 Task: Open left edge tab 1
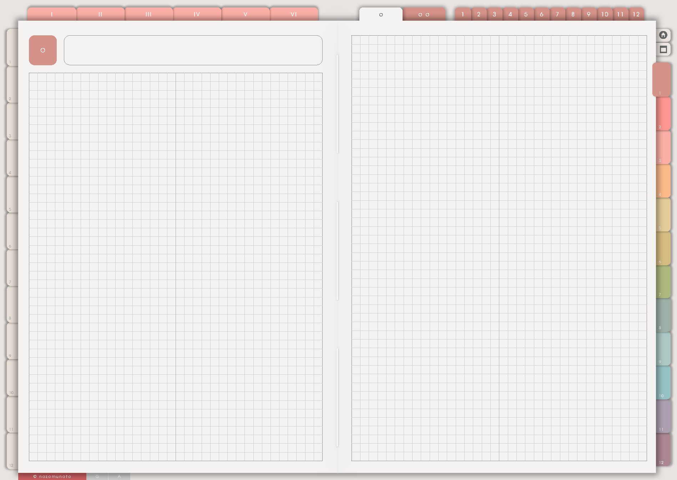(12, 47)
